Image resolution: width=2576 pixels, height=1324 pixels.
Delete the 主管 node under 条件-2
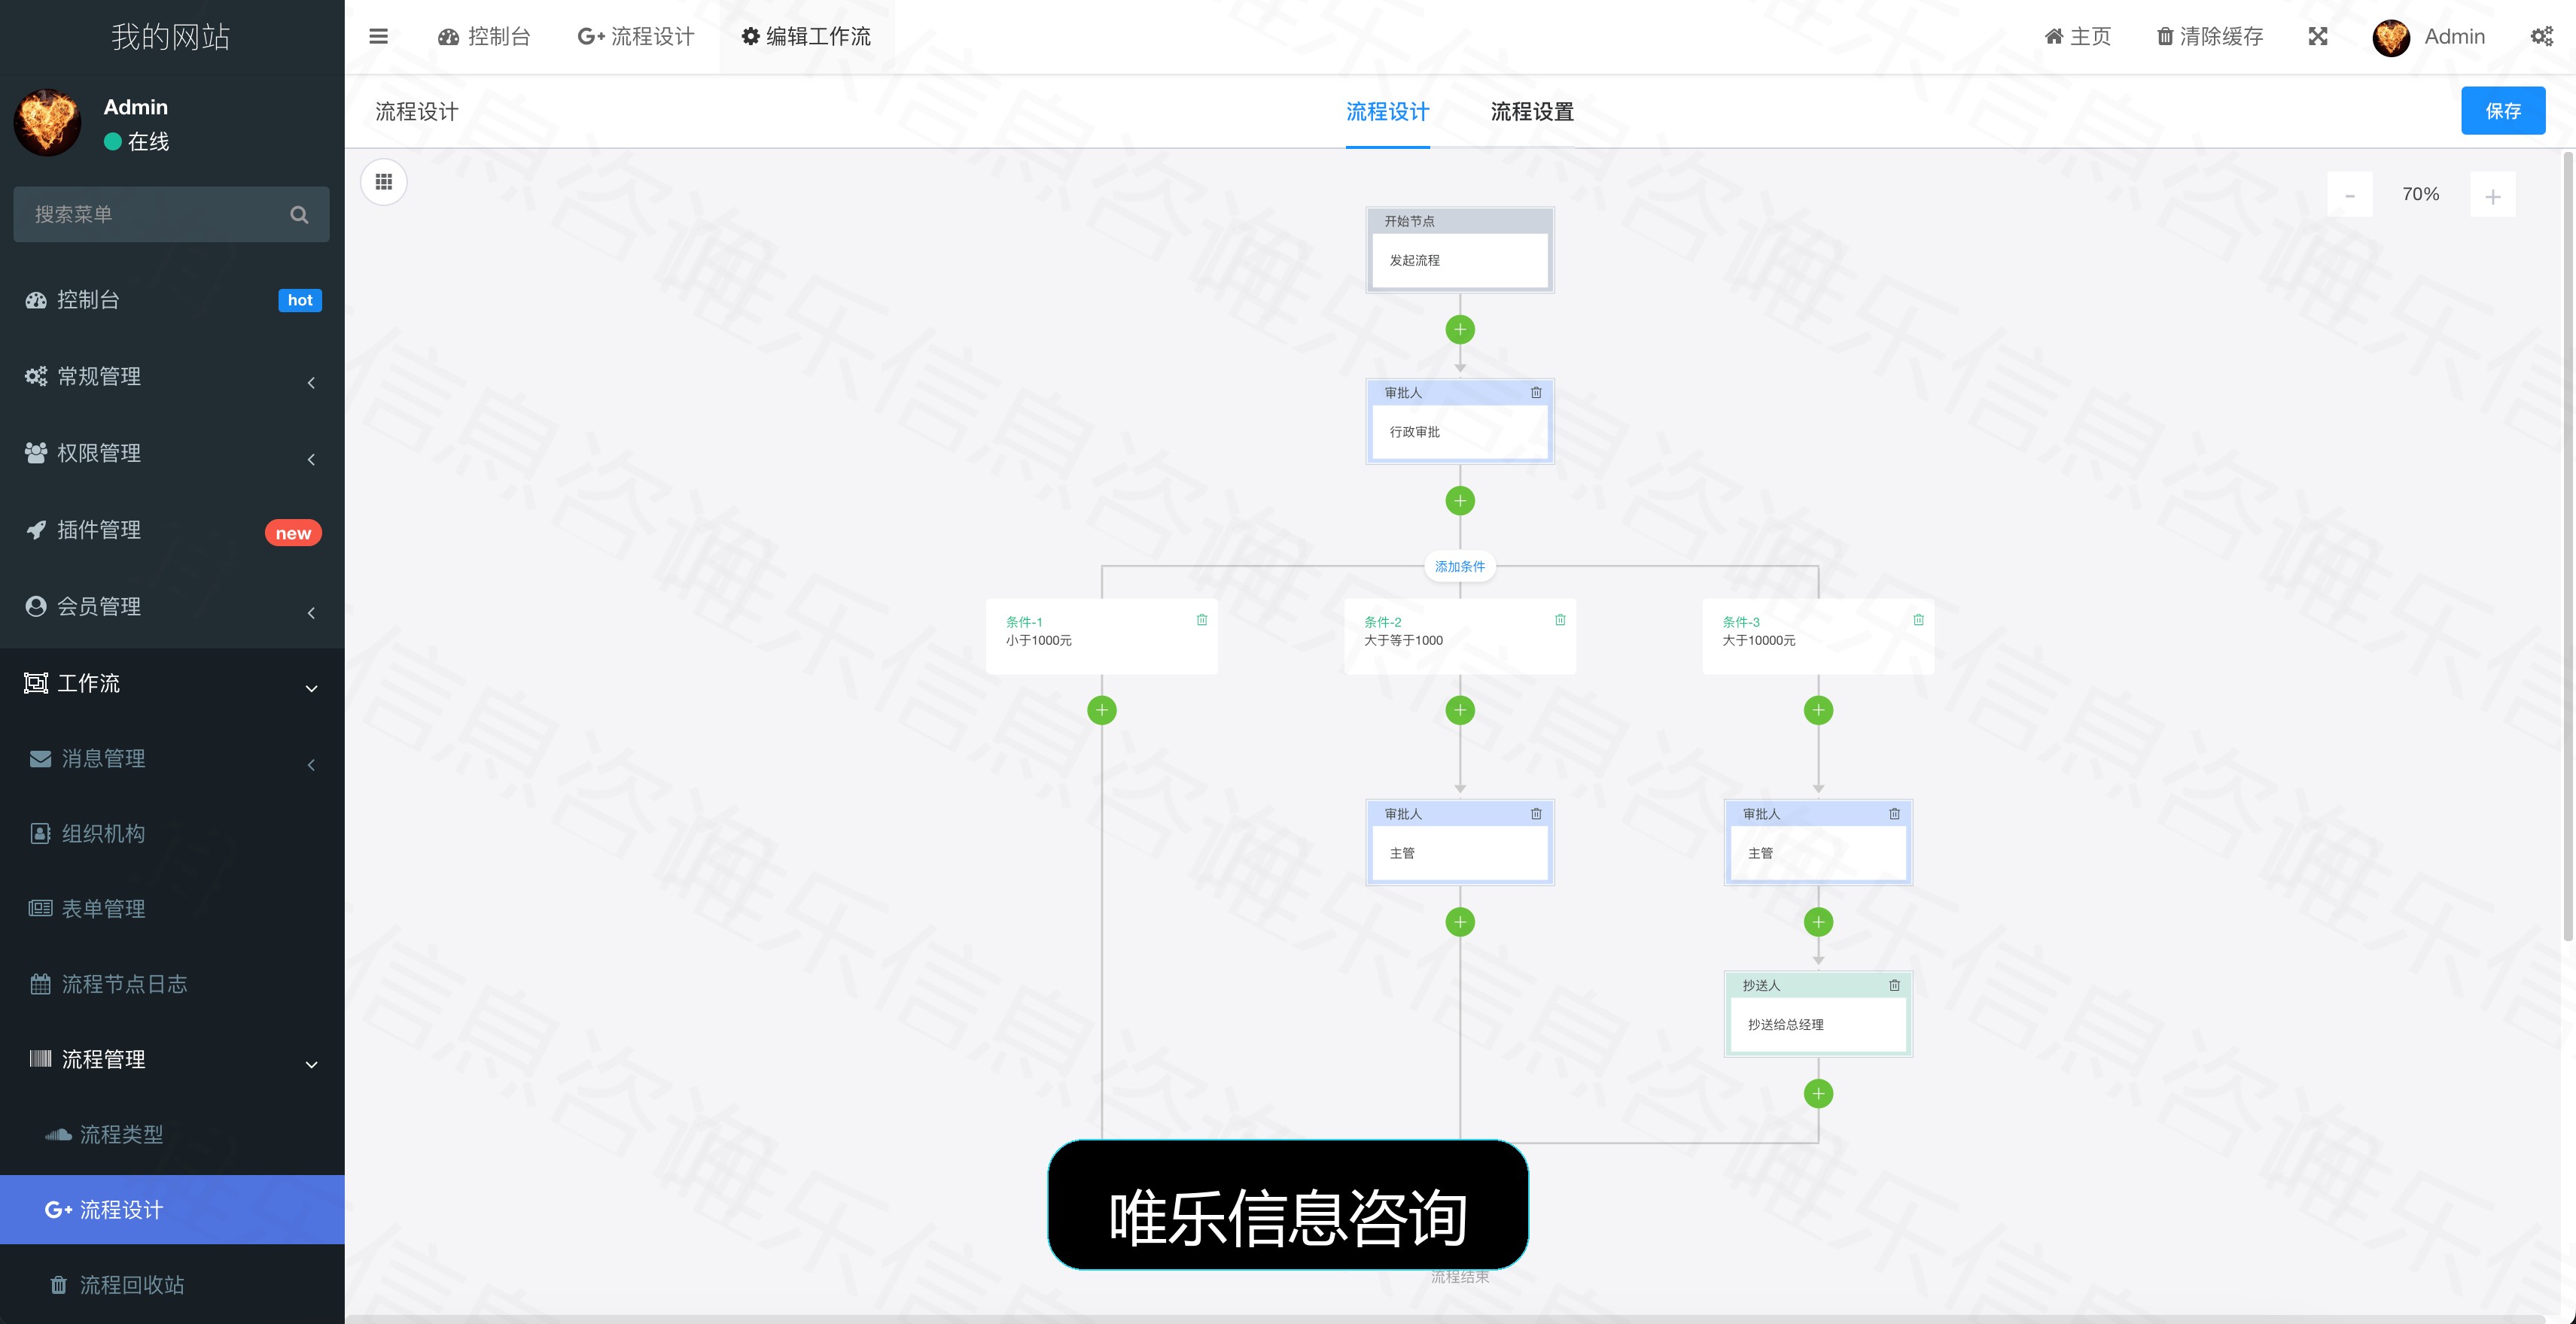point(1536,813)
